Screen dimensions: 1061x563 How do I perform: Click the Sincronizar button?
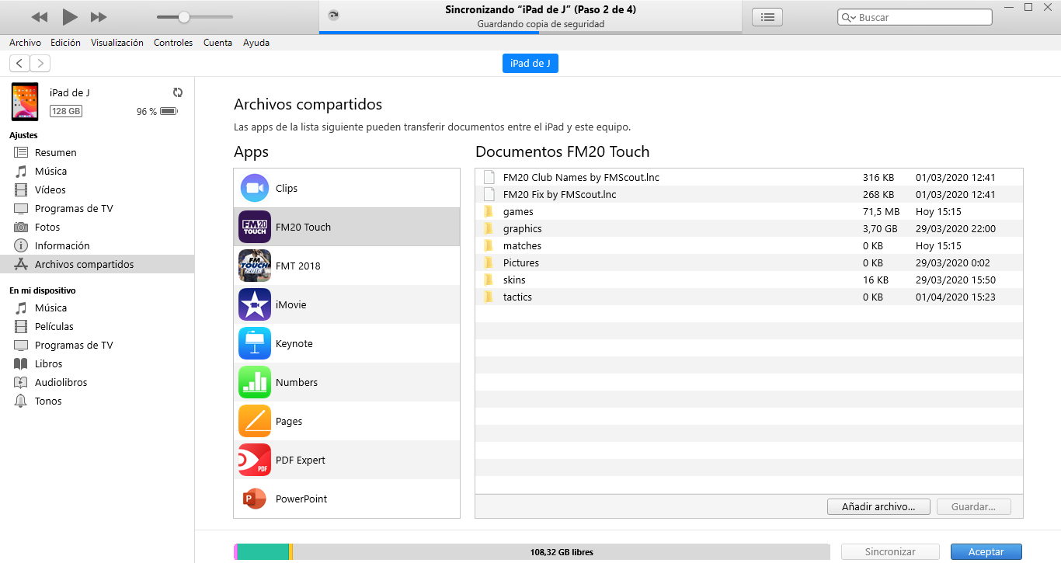click(890, 551)
